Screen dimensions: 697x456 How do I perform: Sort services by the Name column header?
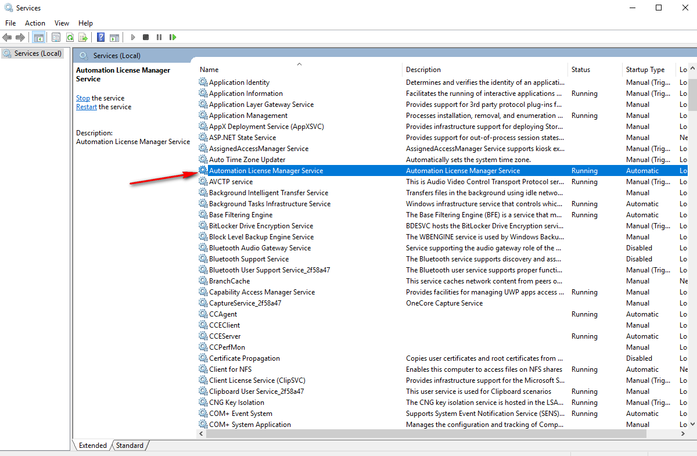click(x=299, y=70)
